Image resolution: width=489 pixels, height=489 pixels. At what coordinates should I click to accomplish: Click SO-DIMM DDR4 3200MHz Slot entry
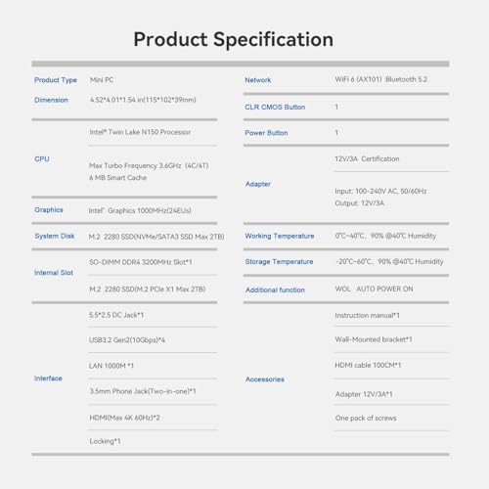[x=141, y=262]
